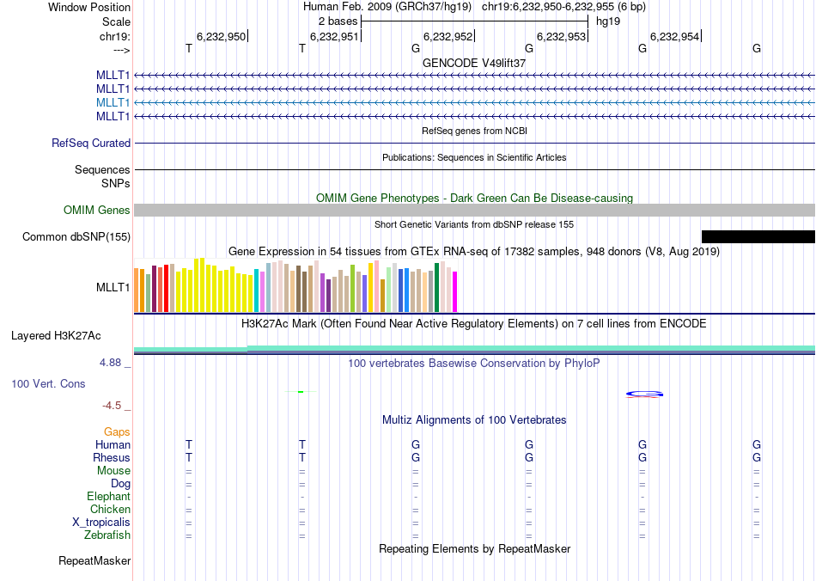Click the 4.88 upper axis value

point(110,363)
